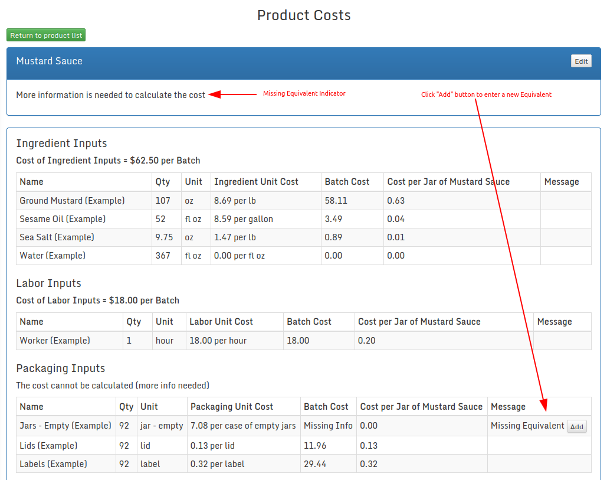Click the Ground Mustard (Example) ingredient name

tap(72, 201)
